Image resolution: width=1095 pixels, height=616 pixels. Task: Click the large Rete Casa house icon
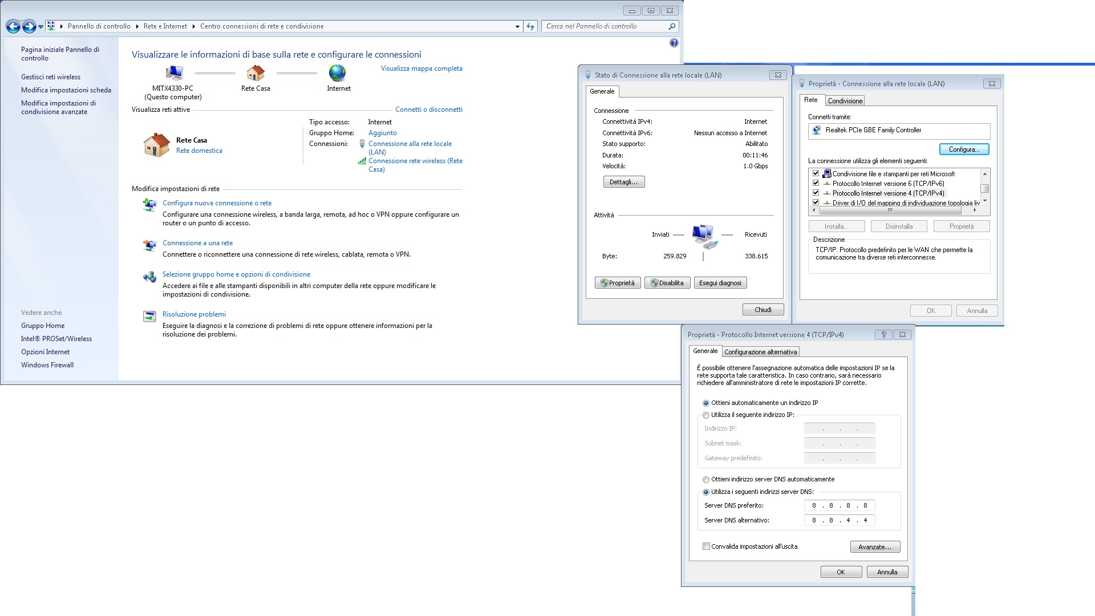(x=156, y=145)
